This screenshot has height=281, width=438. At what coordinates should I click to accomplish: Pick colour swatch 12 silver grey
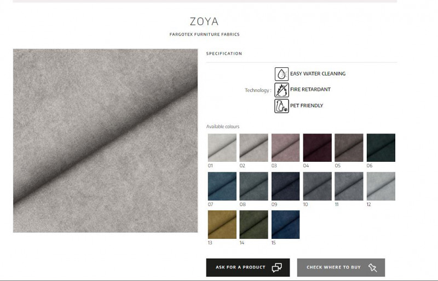click(x=381, y=186)
